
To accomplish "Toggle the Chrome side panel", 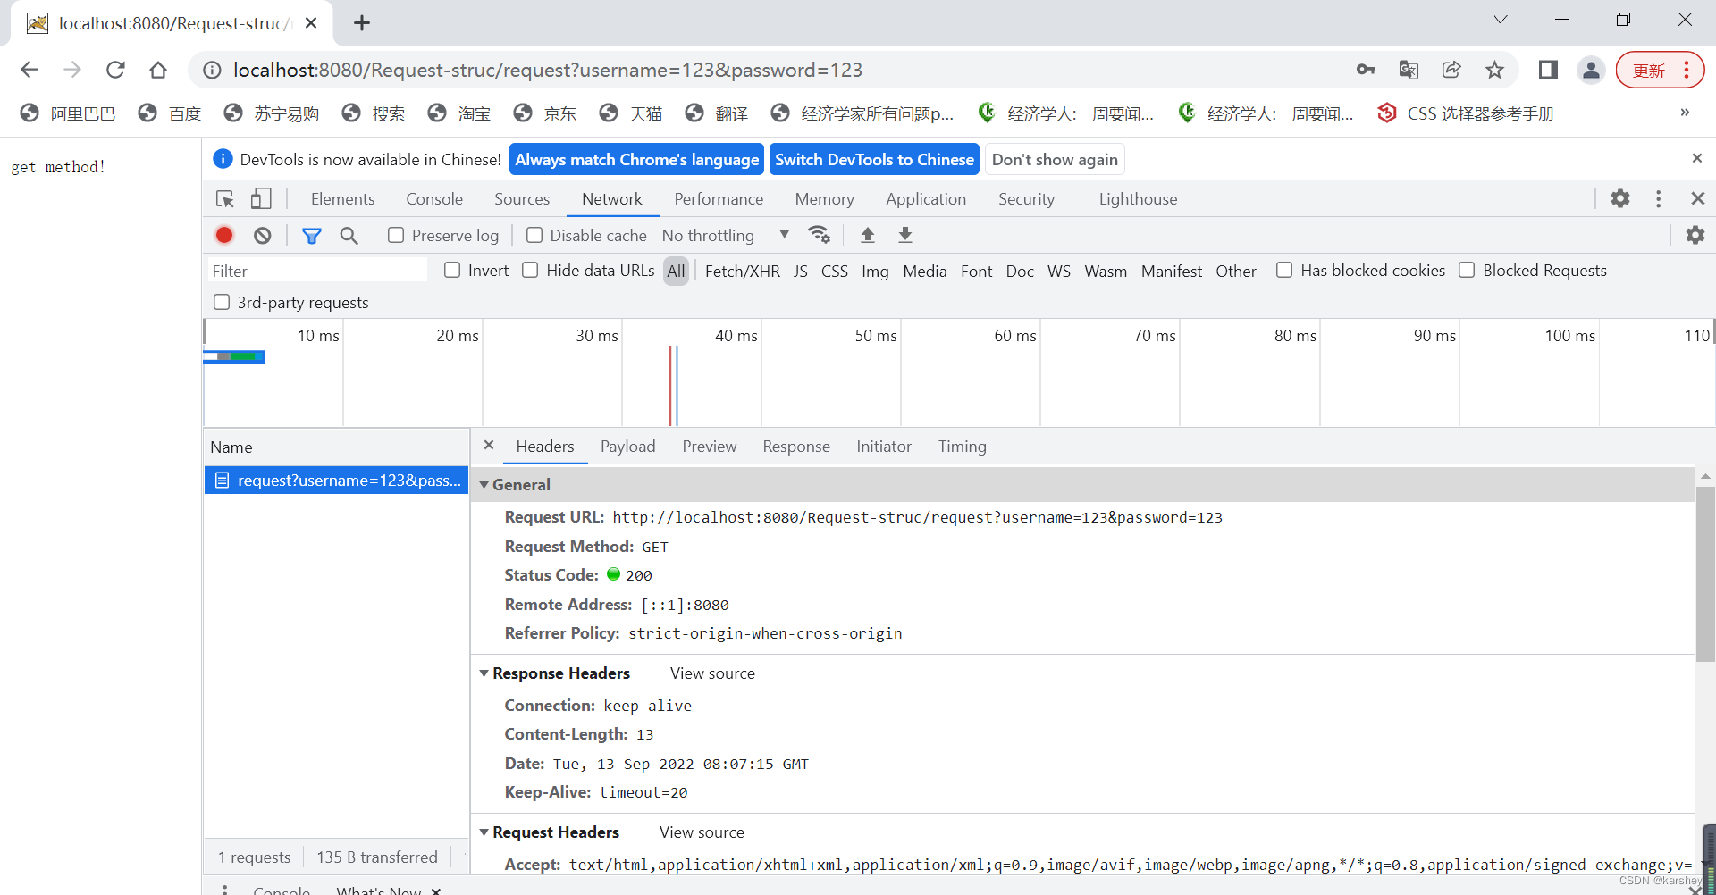I will tap(1548, 70).
